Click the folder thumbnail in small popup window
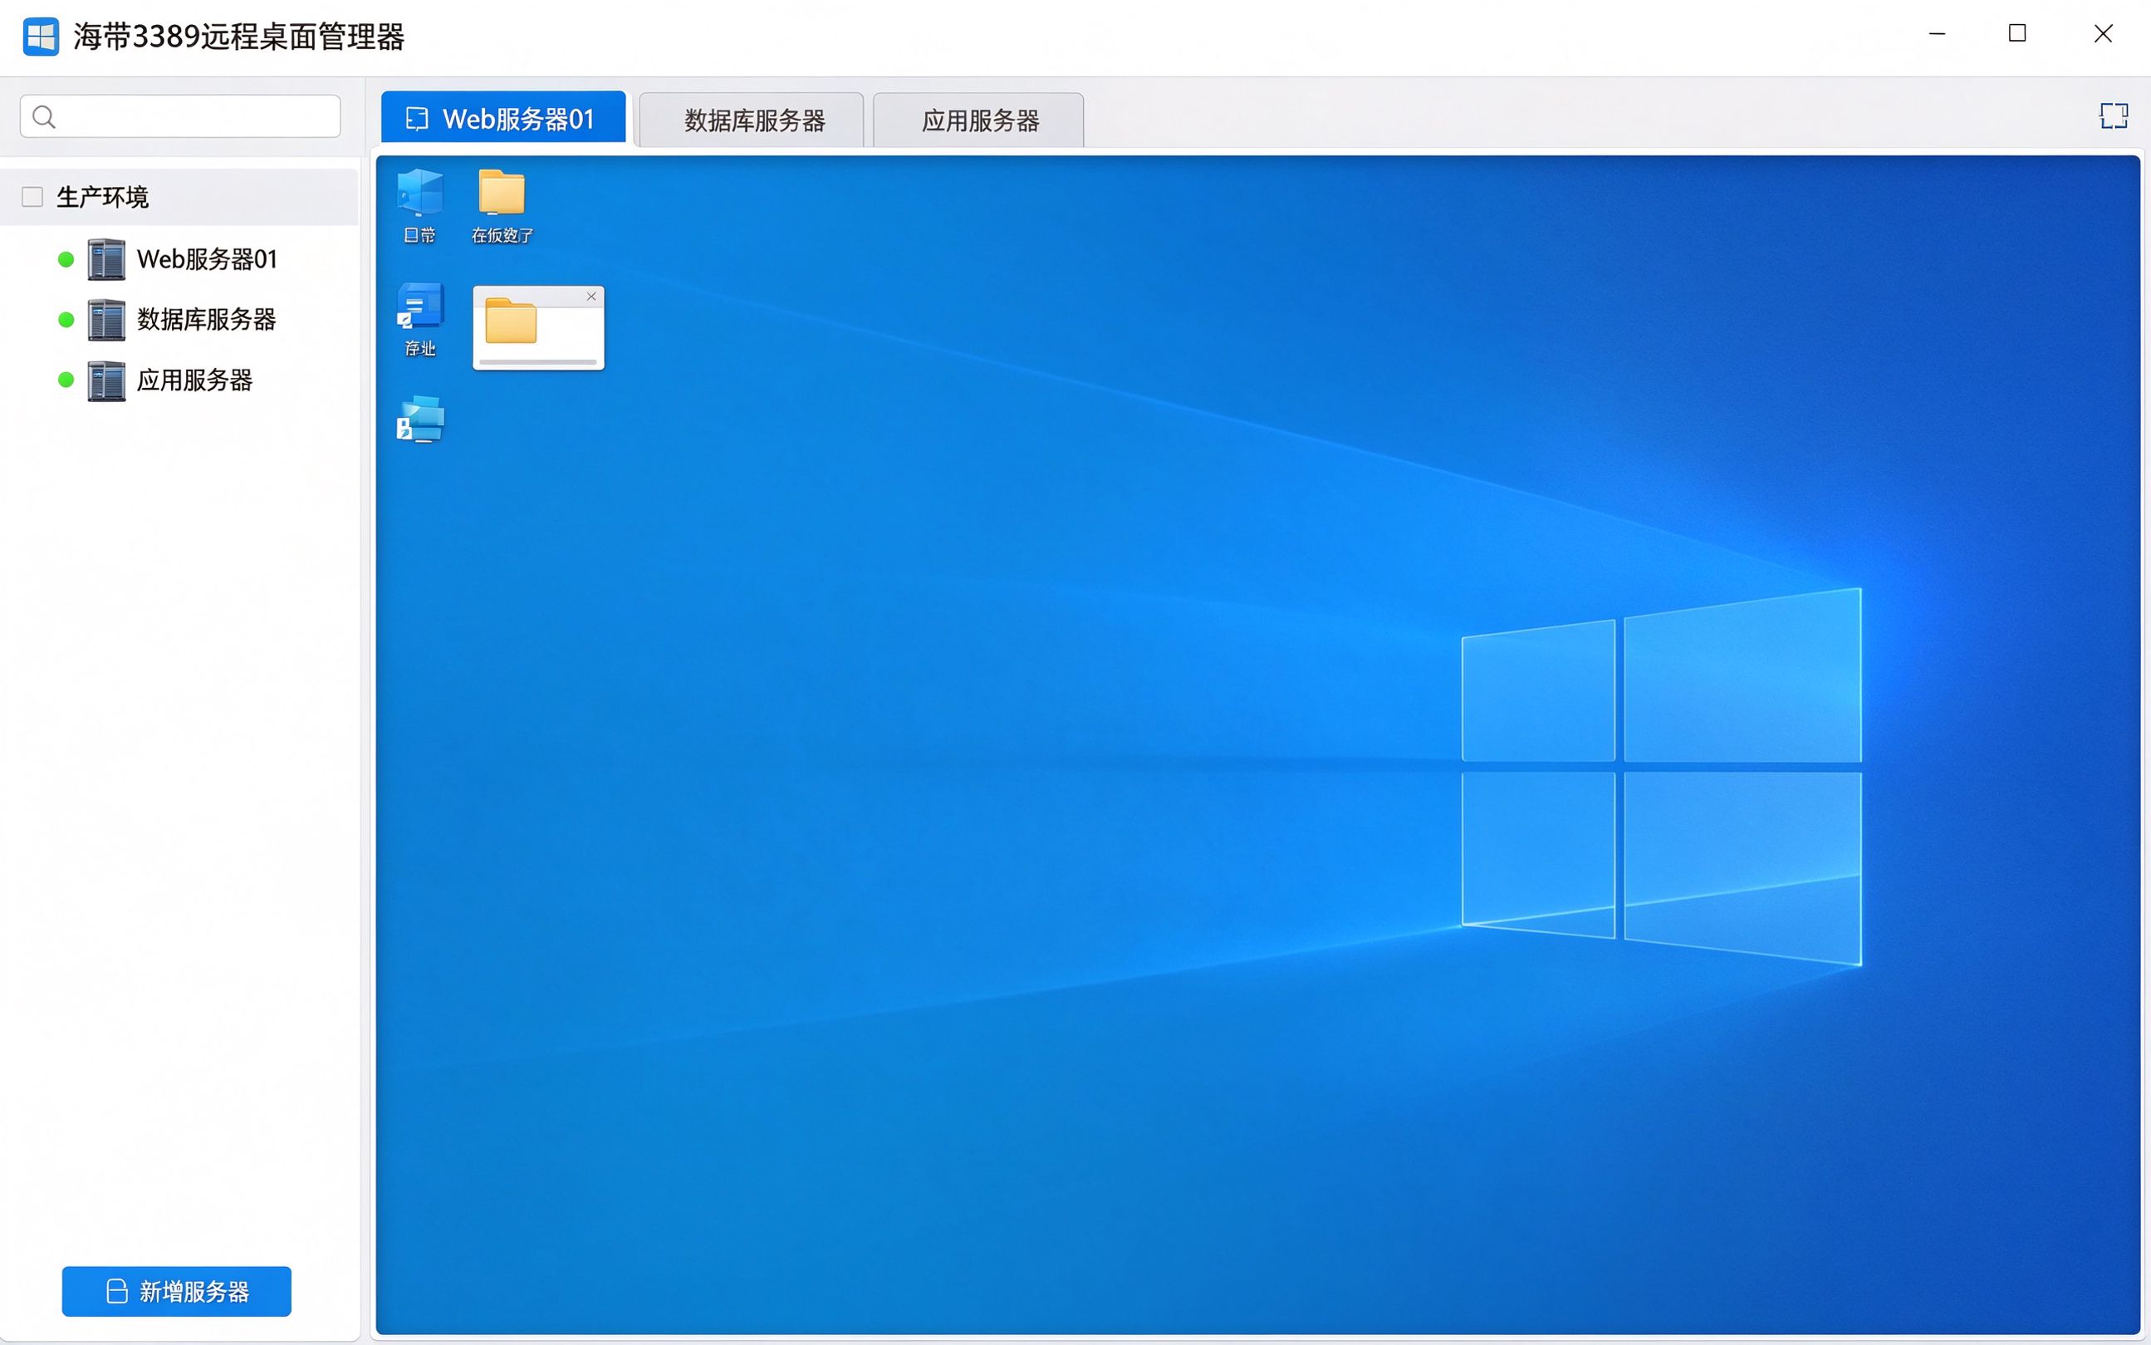The width and height of the screenshot is (2151, 1345). click(x=512, y=322)
